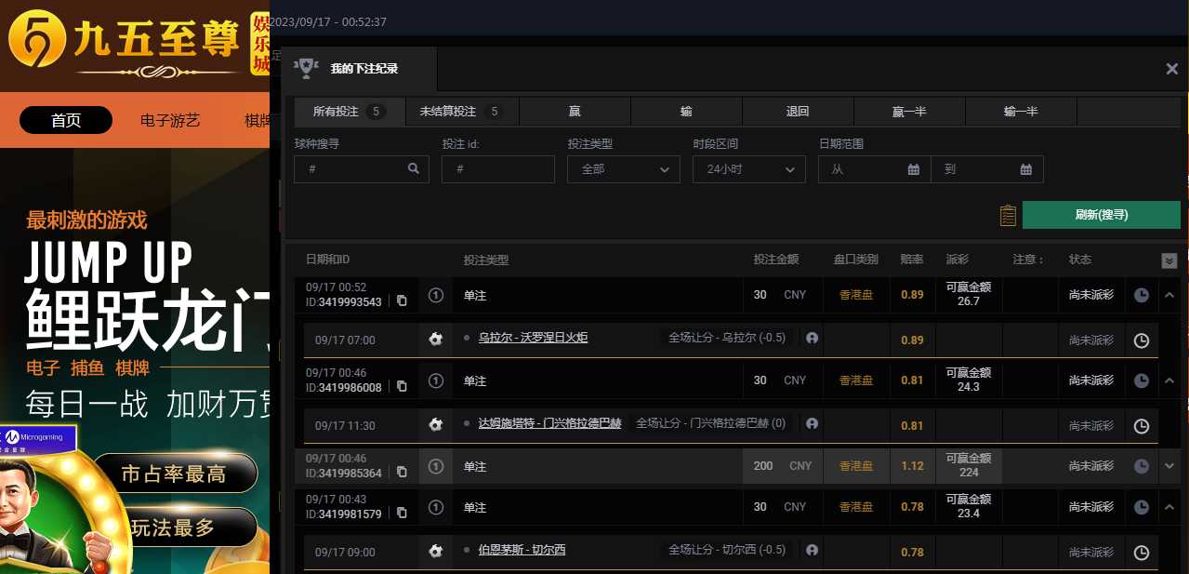Click the green 刷新(搜寻) button
The width and height of the screenshot is (1189, 574).
1102,215
